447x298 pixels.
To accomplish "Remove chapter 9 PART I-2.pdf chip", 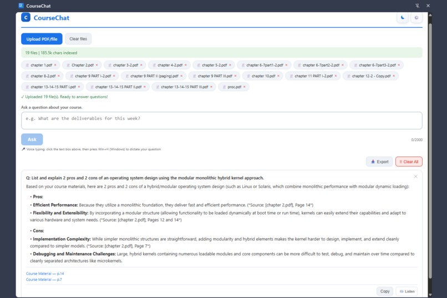I will coord(114,76).
